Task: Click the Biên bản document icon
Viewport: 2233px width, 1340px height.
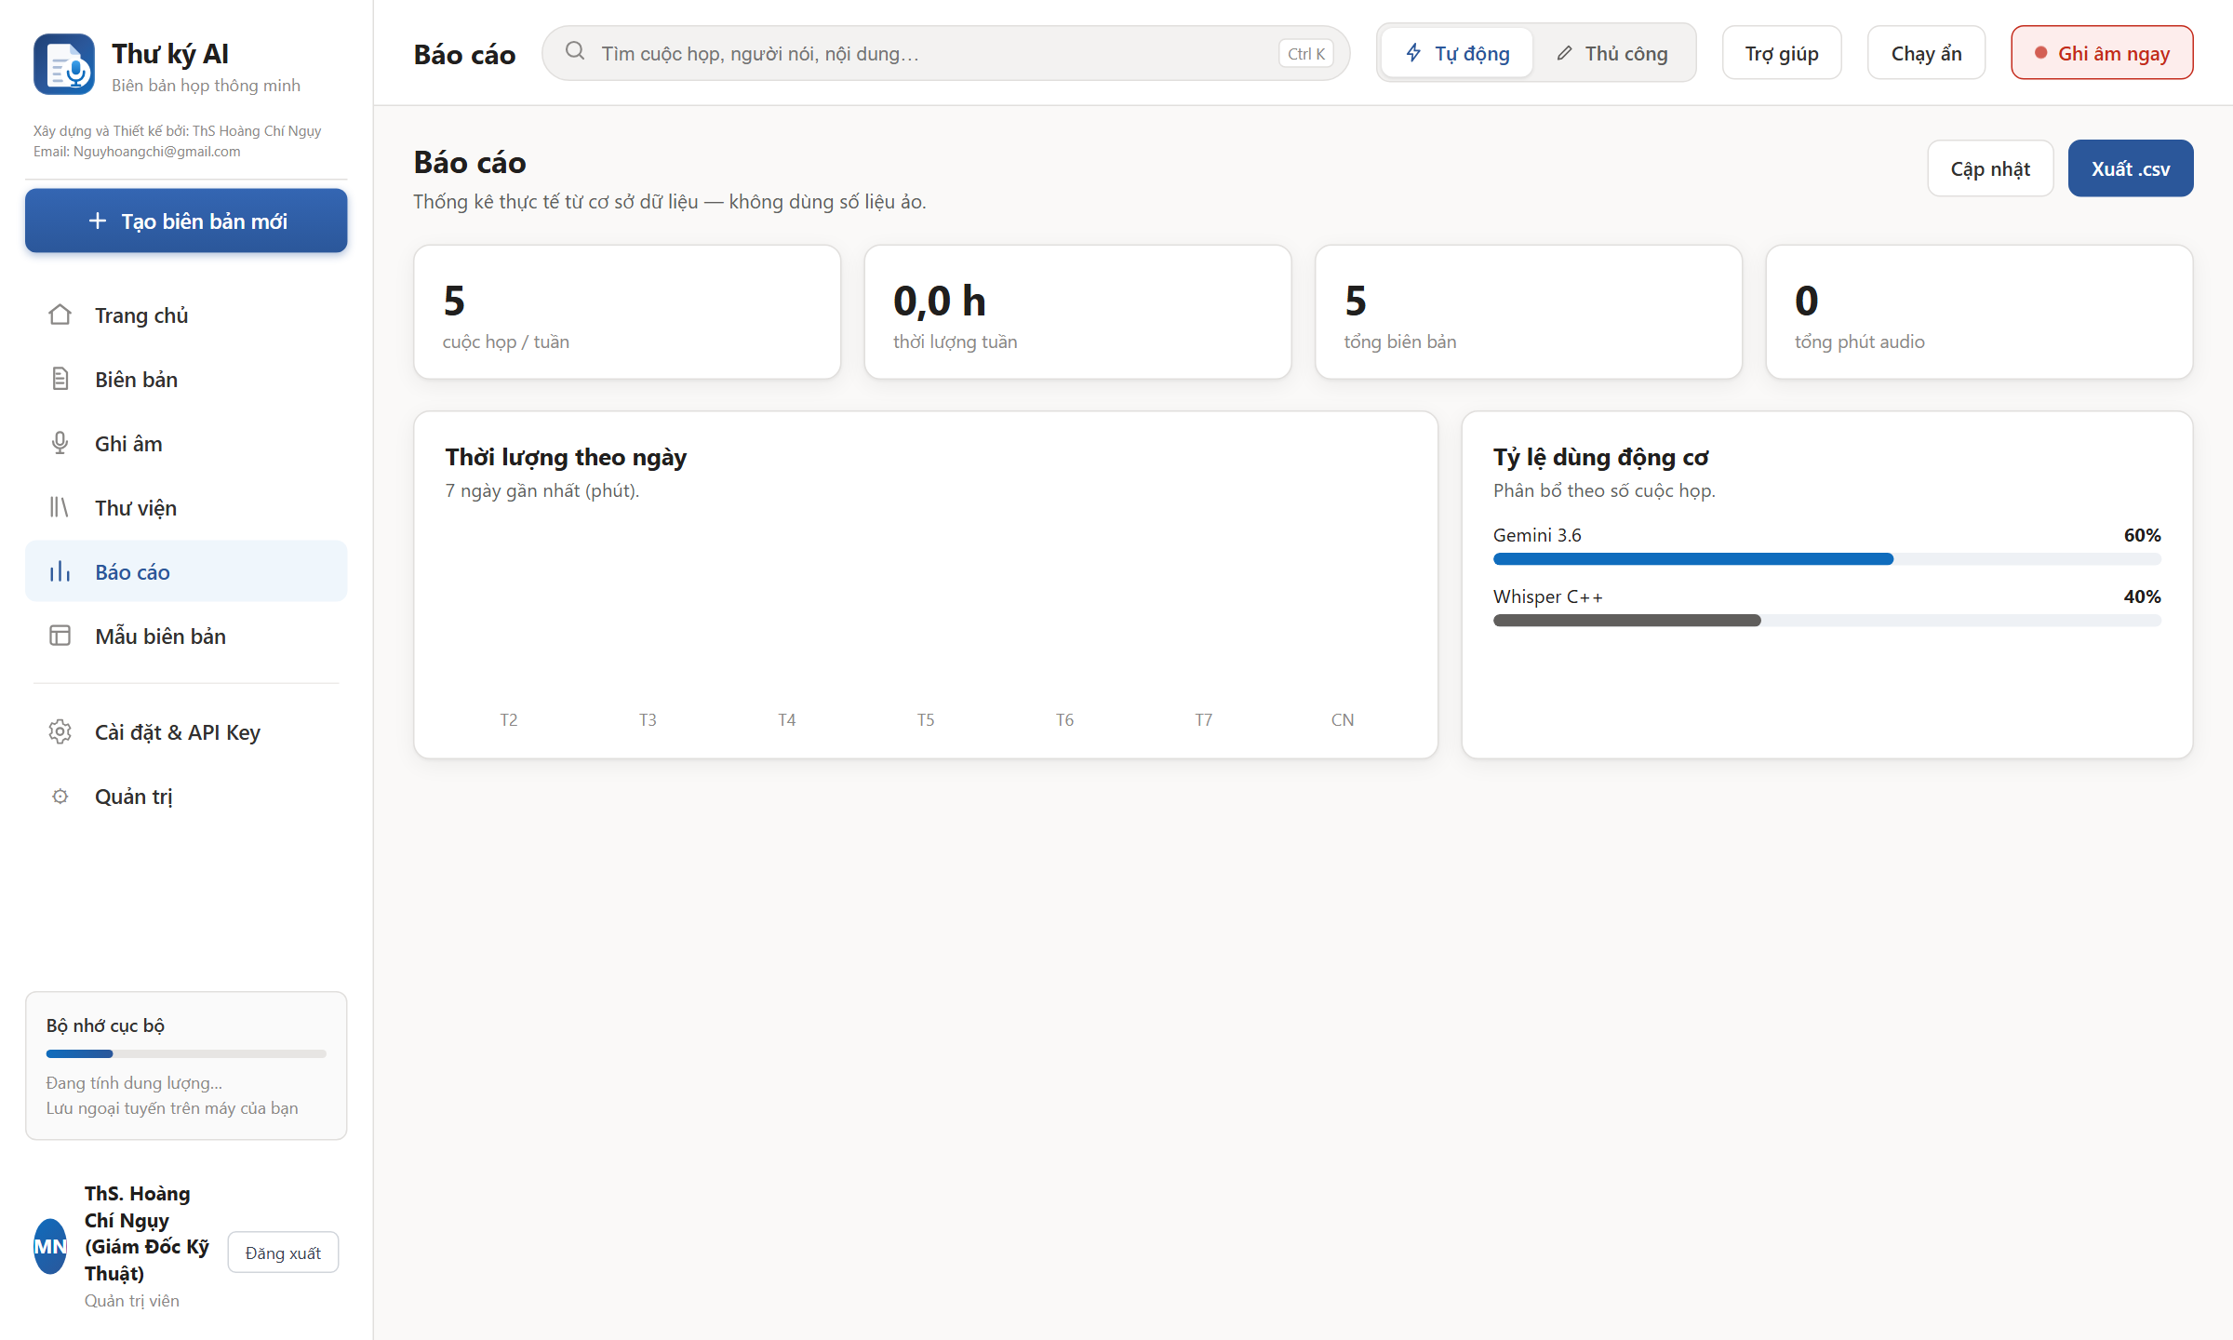Action: click(x=60, y=379)
